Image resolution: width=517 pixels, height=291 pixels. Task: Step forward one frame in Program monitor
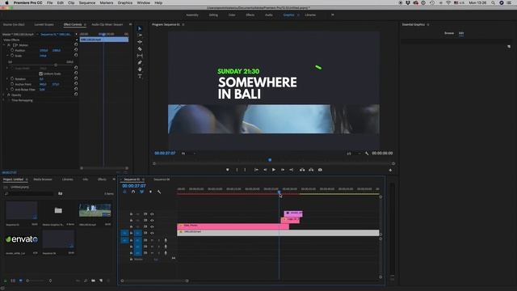pos(283,170)
